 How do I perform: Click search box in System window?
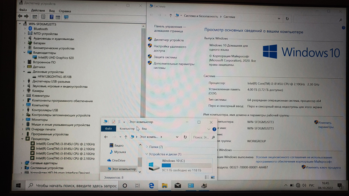pyautogui.click(x=318, y=19)
